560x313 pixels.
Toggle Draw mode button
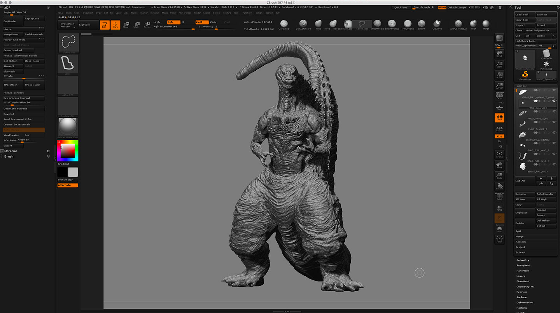tap(115, 25)
